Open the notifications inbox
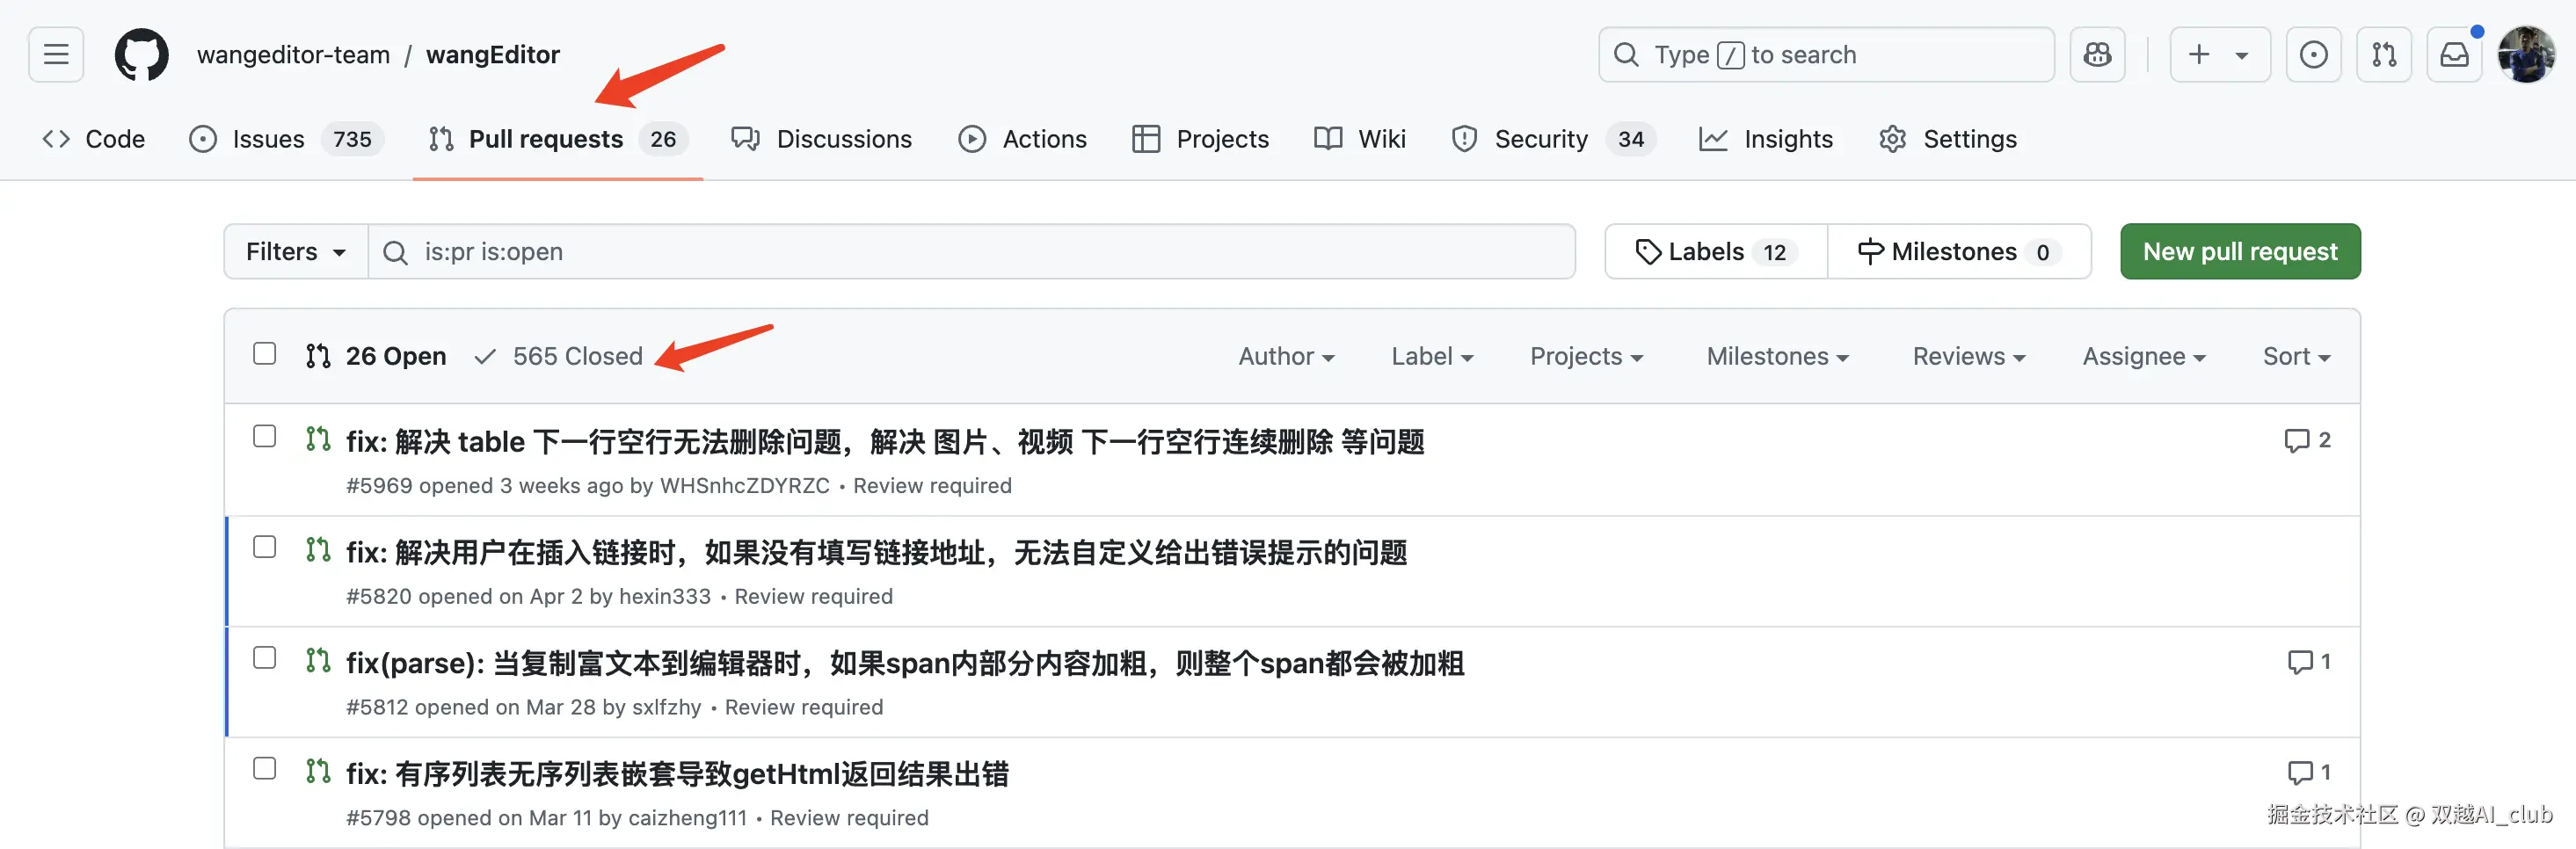 2455,54
